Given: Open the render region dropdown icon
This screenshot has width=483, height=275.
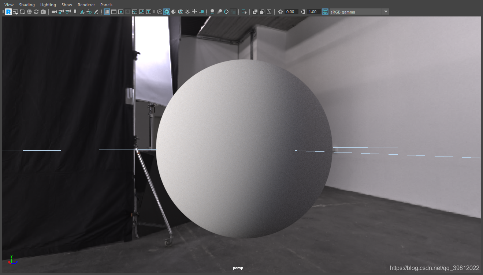Looking at the screenshot, I should tap(15, 12).
